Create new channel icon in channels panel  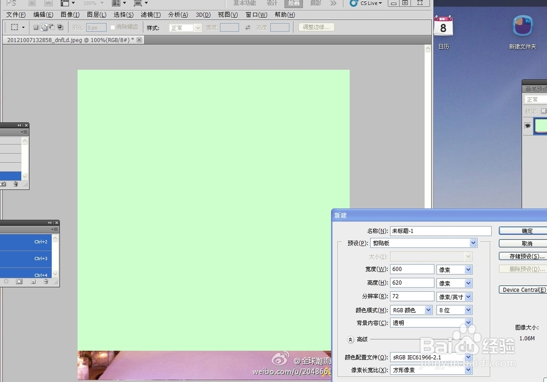point(33,281)
